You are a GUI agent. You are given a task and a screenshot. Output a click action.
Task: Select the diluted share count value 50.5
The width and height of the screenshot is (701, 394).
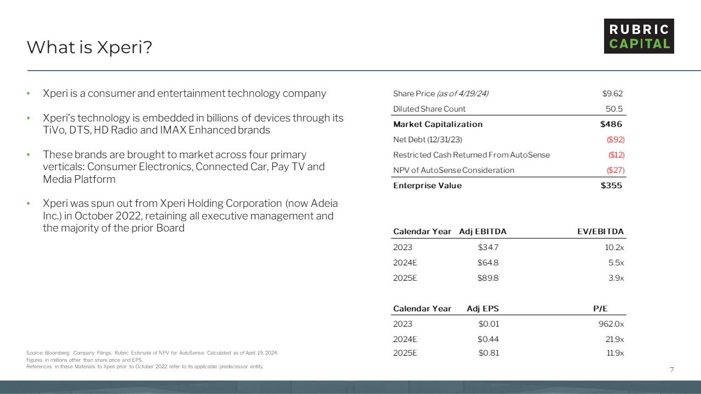(x=615, y=109)
